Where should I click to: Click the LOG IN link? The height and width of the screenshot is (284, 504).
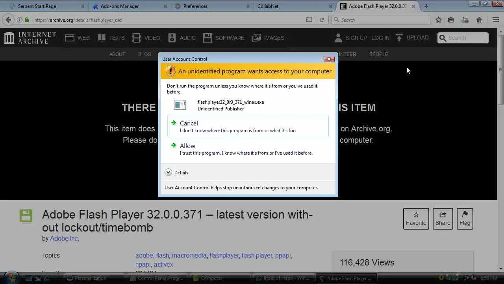[380, 38]
